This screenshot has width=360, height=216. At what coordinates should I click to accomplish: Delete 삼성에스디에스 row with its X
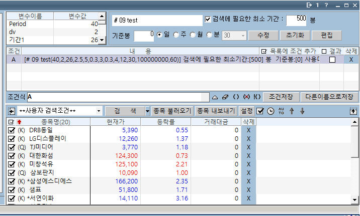pyautogui.click(x=248, y=181)
